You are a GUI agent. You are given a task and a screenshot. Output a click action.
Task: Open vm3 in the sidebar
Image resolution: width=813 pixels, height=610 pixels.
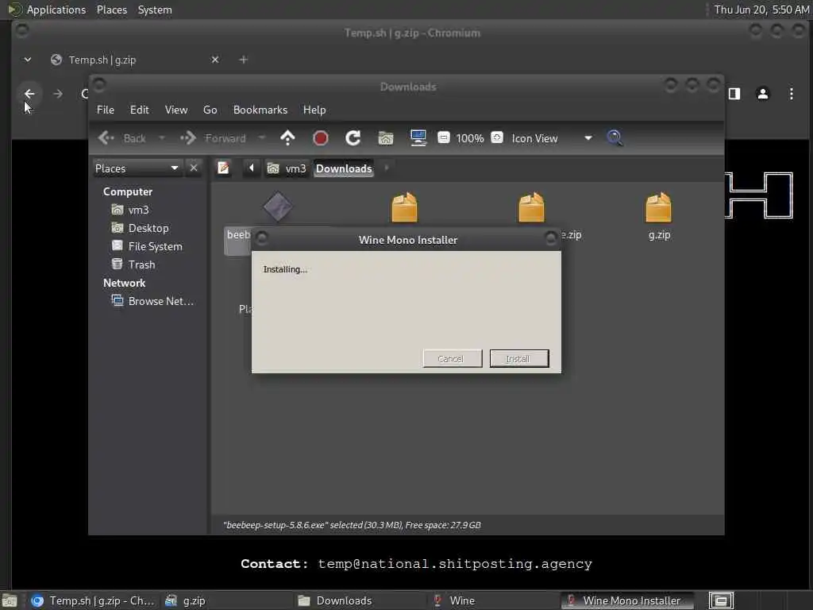pyautogui.click(x=131, y=210)
